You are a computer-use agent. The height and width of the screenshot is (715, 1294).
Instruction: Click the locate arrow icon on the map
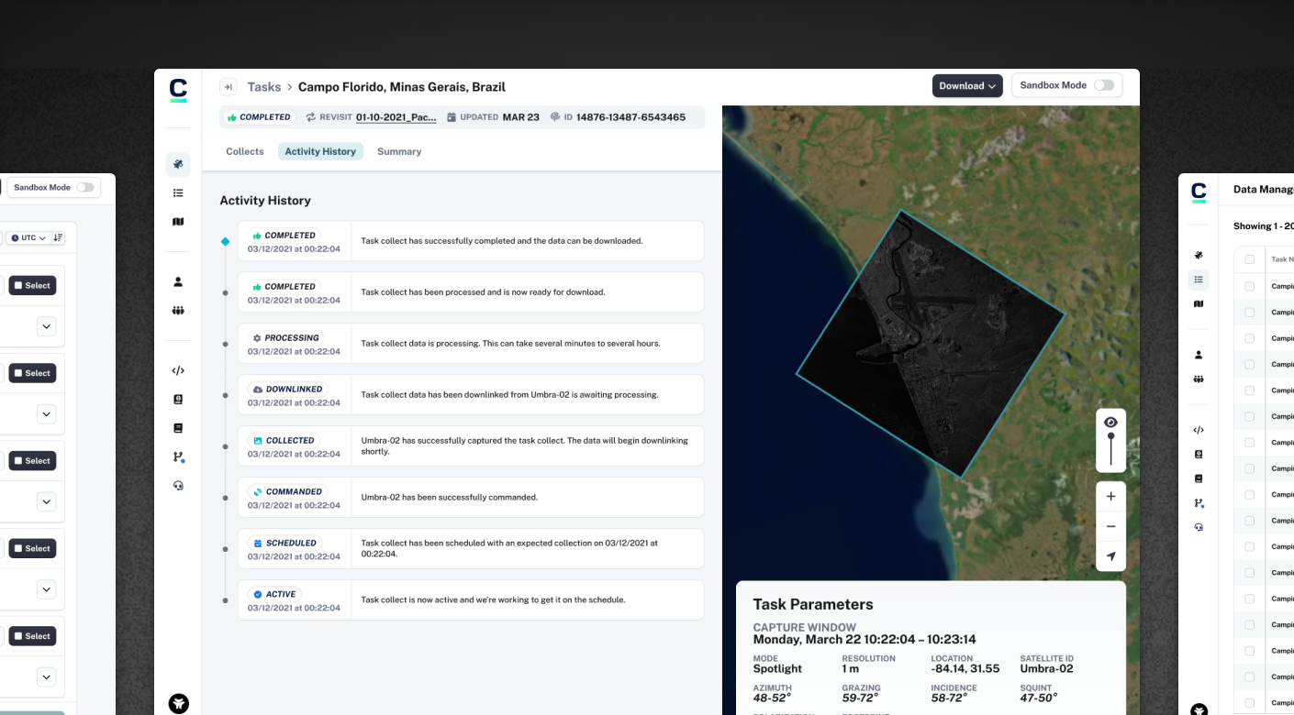[x=1110, y=556]
